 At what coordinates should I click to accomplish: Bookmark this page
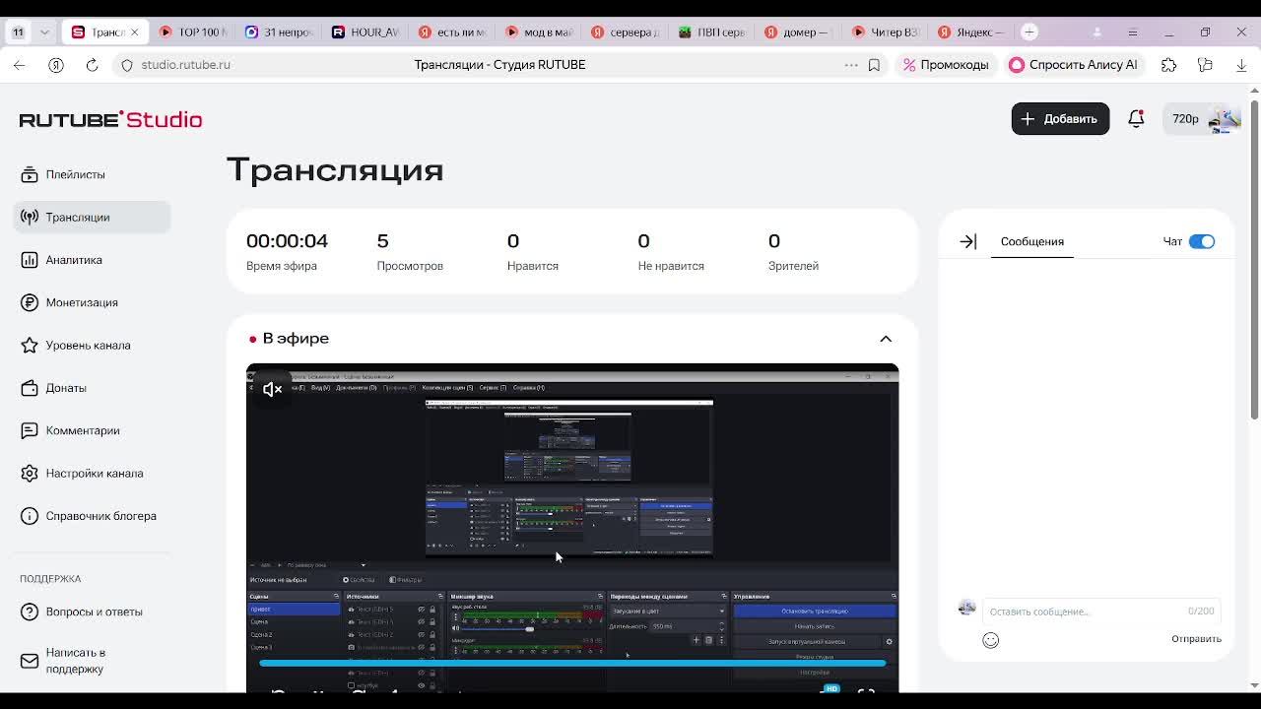coord(874,65)
